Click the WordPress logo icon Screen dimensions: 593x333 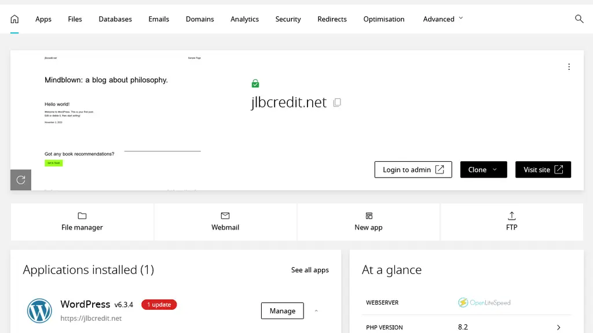coord(39,310)
